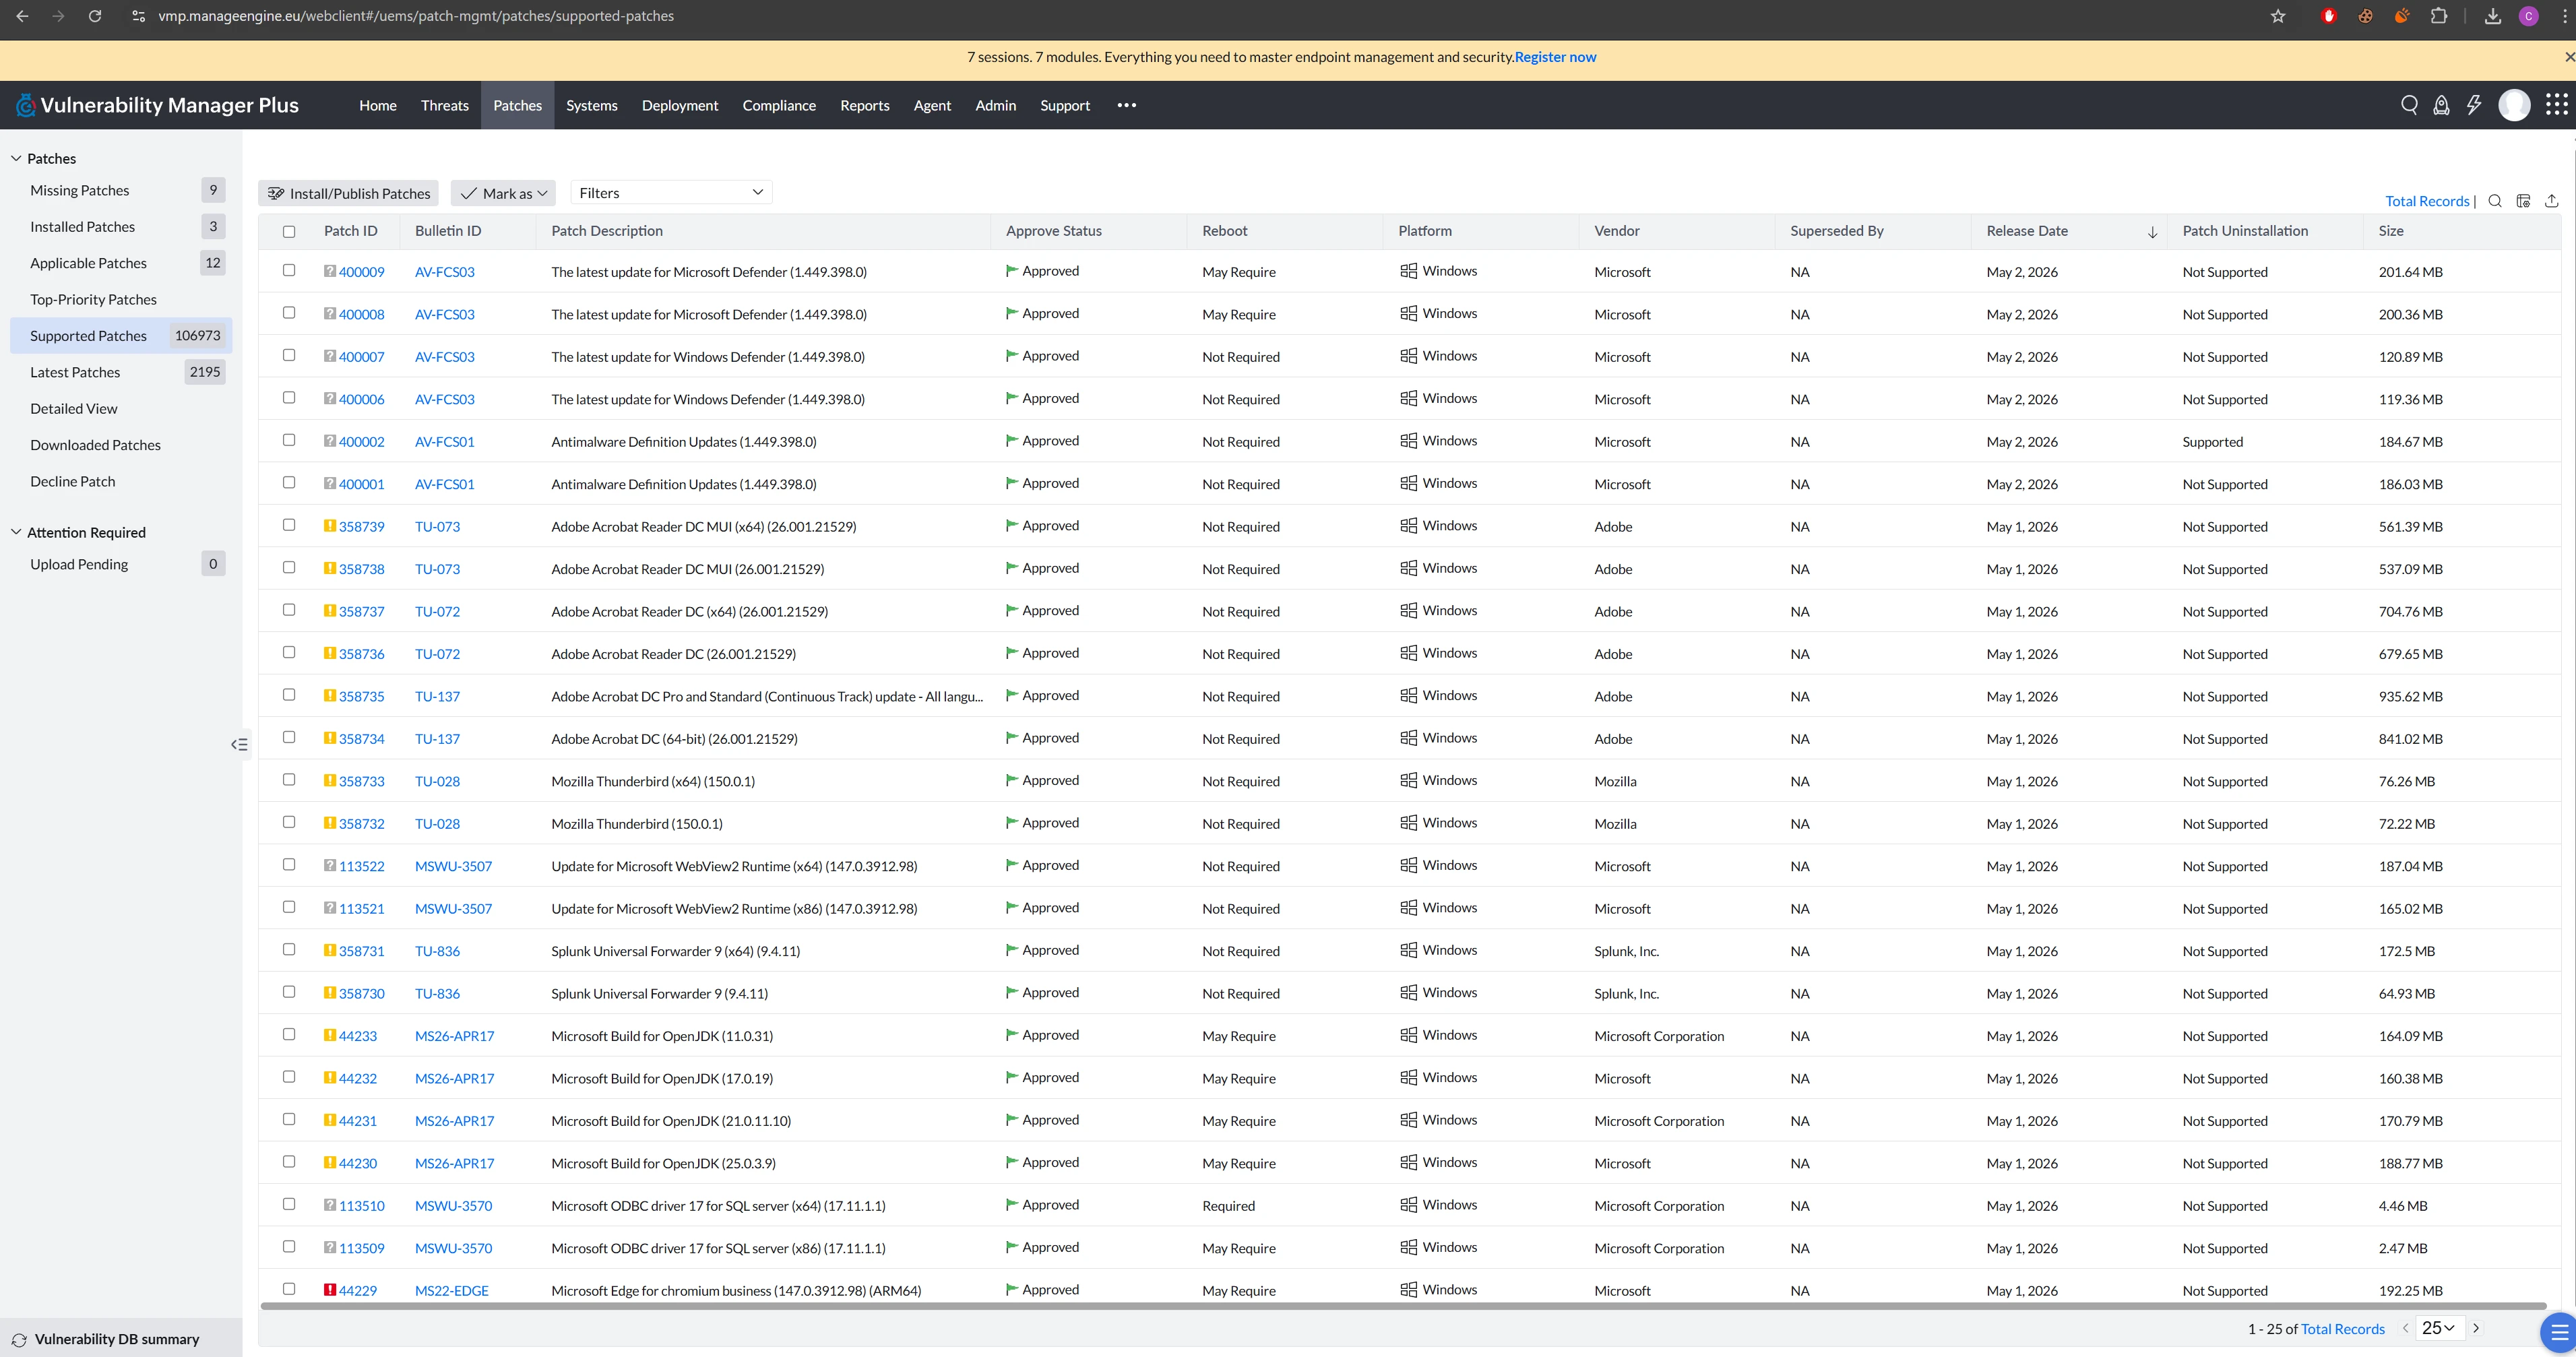Check the box for patch 44233
This screenshot has width=2576, height=1357.
tap(289, 1035)
